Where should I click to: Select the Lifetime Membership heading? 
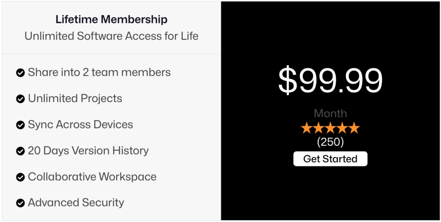click(112, 19)
